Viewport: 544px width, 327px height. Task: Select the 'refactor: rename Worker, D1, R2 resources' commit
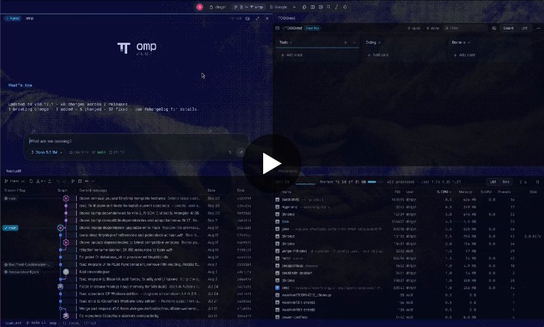[x=126, y=249]
